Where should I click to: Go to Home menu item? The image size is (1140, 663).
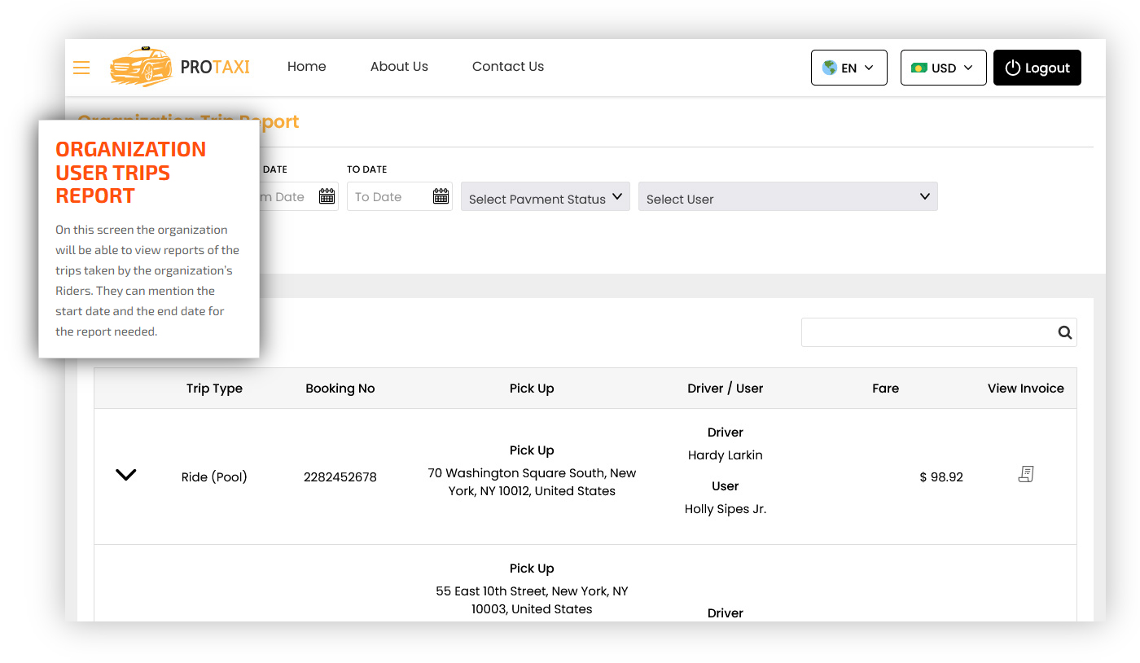click(307, 67)
